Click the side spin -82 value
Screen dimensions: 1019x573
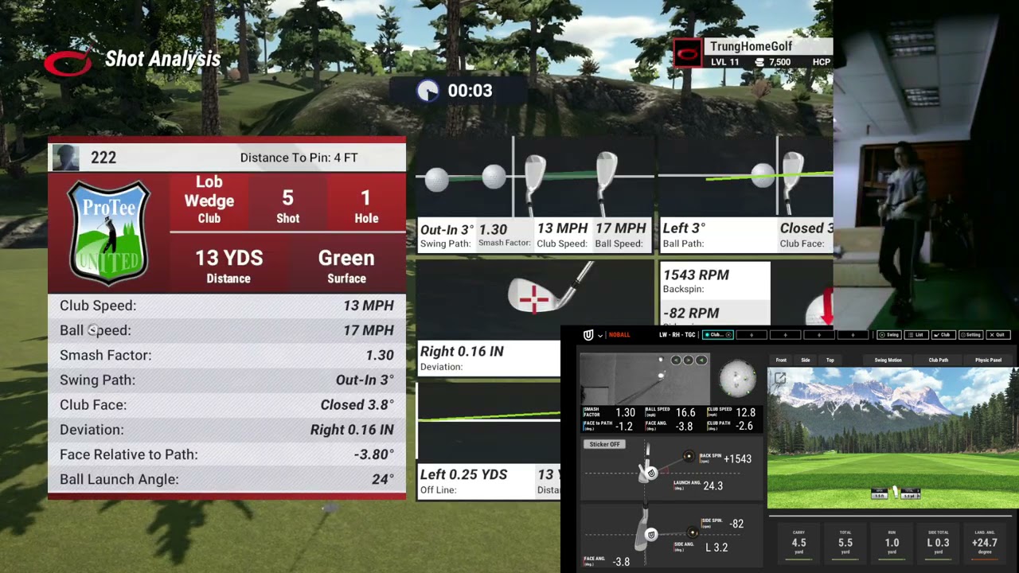click(x=736, y=524)
